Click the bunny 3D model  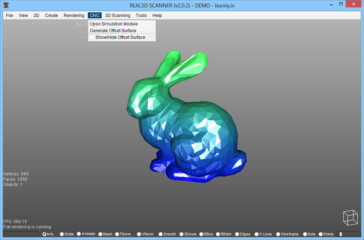[186, 116]
